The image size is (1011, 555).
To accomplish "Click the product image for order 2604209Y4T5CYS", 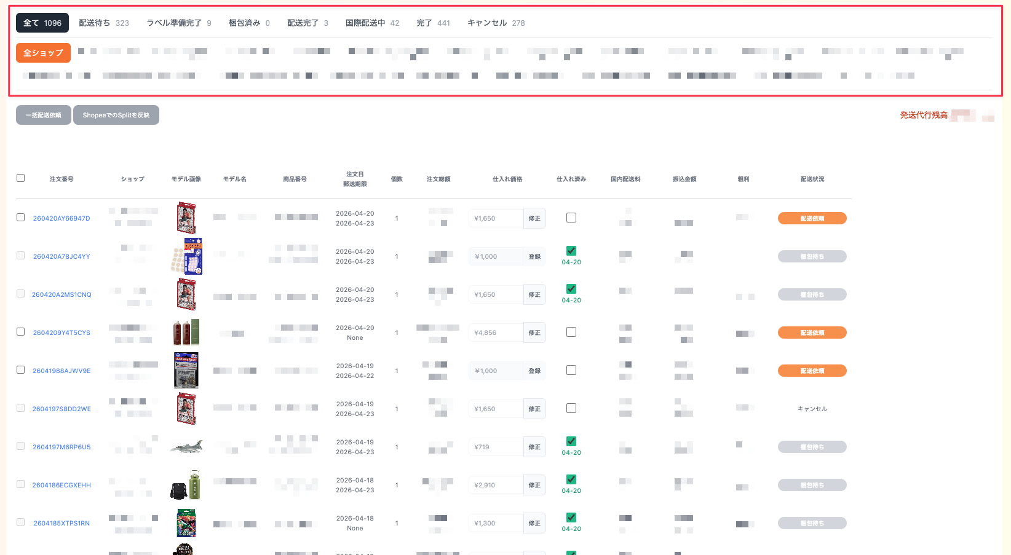I will click(186, 333).
